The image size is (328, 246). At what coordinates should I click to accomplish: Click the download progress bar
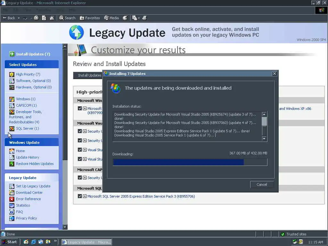[x=190, y=162]
